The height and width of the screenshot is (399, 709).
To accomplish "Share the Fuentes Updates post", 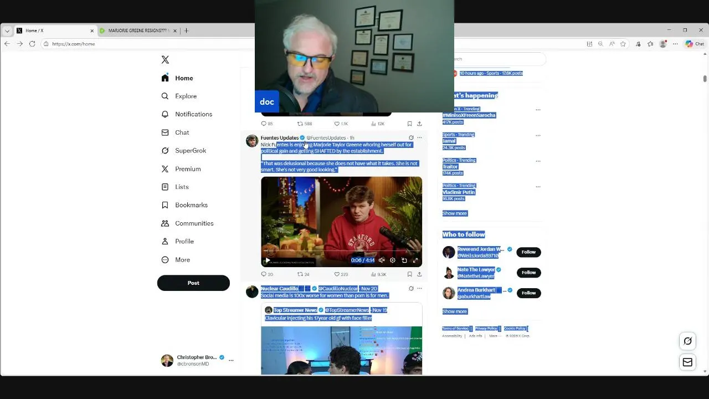I will click(419, 274).
